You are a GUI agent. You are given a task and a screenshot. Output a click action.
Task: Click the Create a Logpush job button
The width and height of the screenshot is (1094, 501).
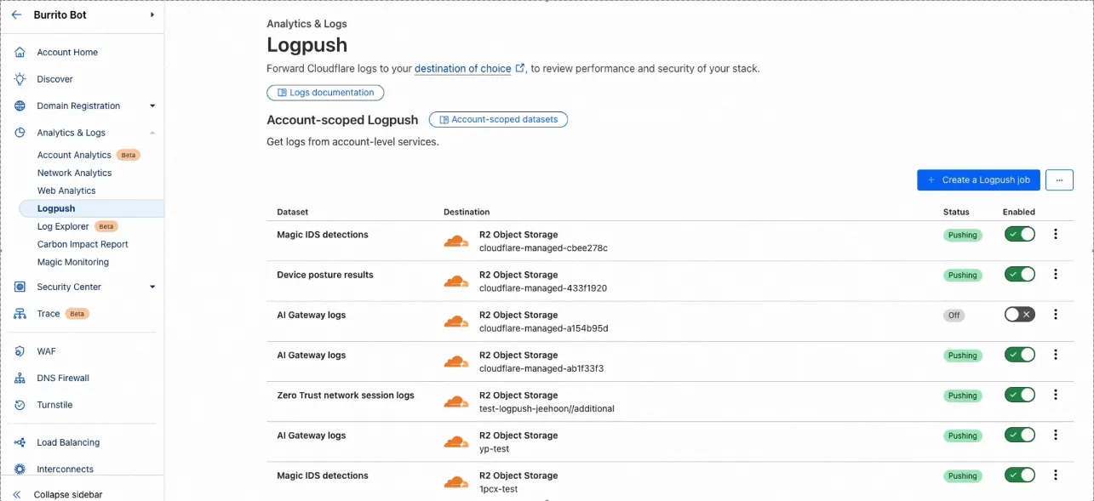point(977,179)
